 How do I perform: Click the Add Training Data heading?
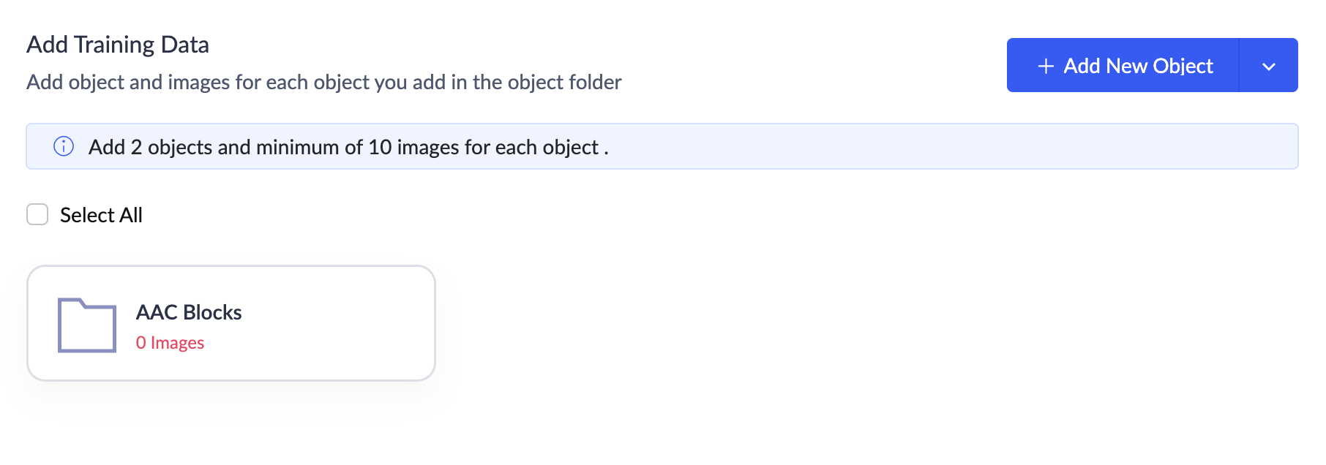(x=118, y=45)
